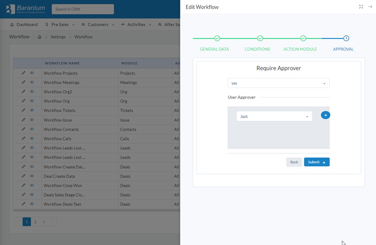Expand the Edit Workflow panel to fullscreen
Viewport: 376px width, 245px height.
coord(361,7)
